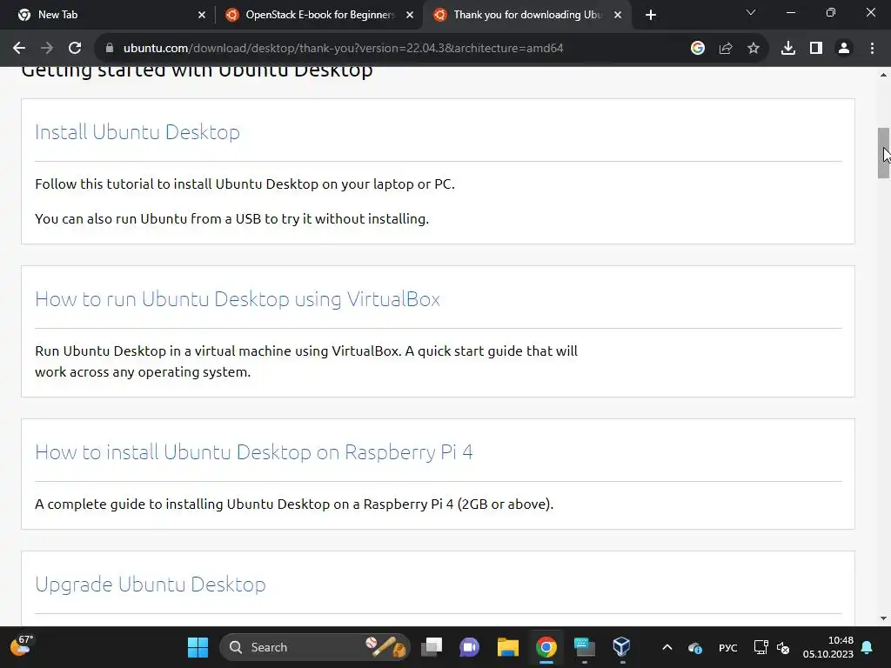The height and width of the screenshot is (668, 891).
Task: Click 'You can also run Ubuntu from a USB' text
Action: (231, 218)
